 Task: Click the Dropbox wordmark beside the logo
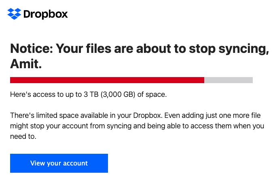(45, 14)
